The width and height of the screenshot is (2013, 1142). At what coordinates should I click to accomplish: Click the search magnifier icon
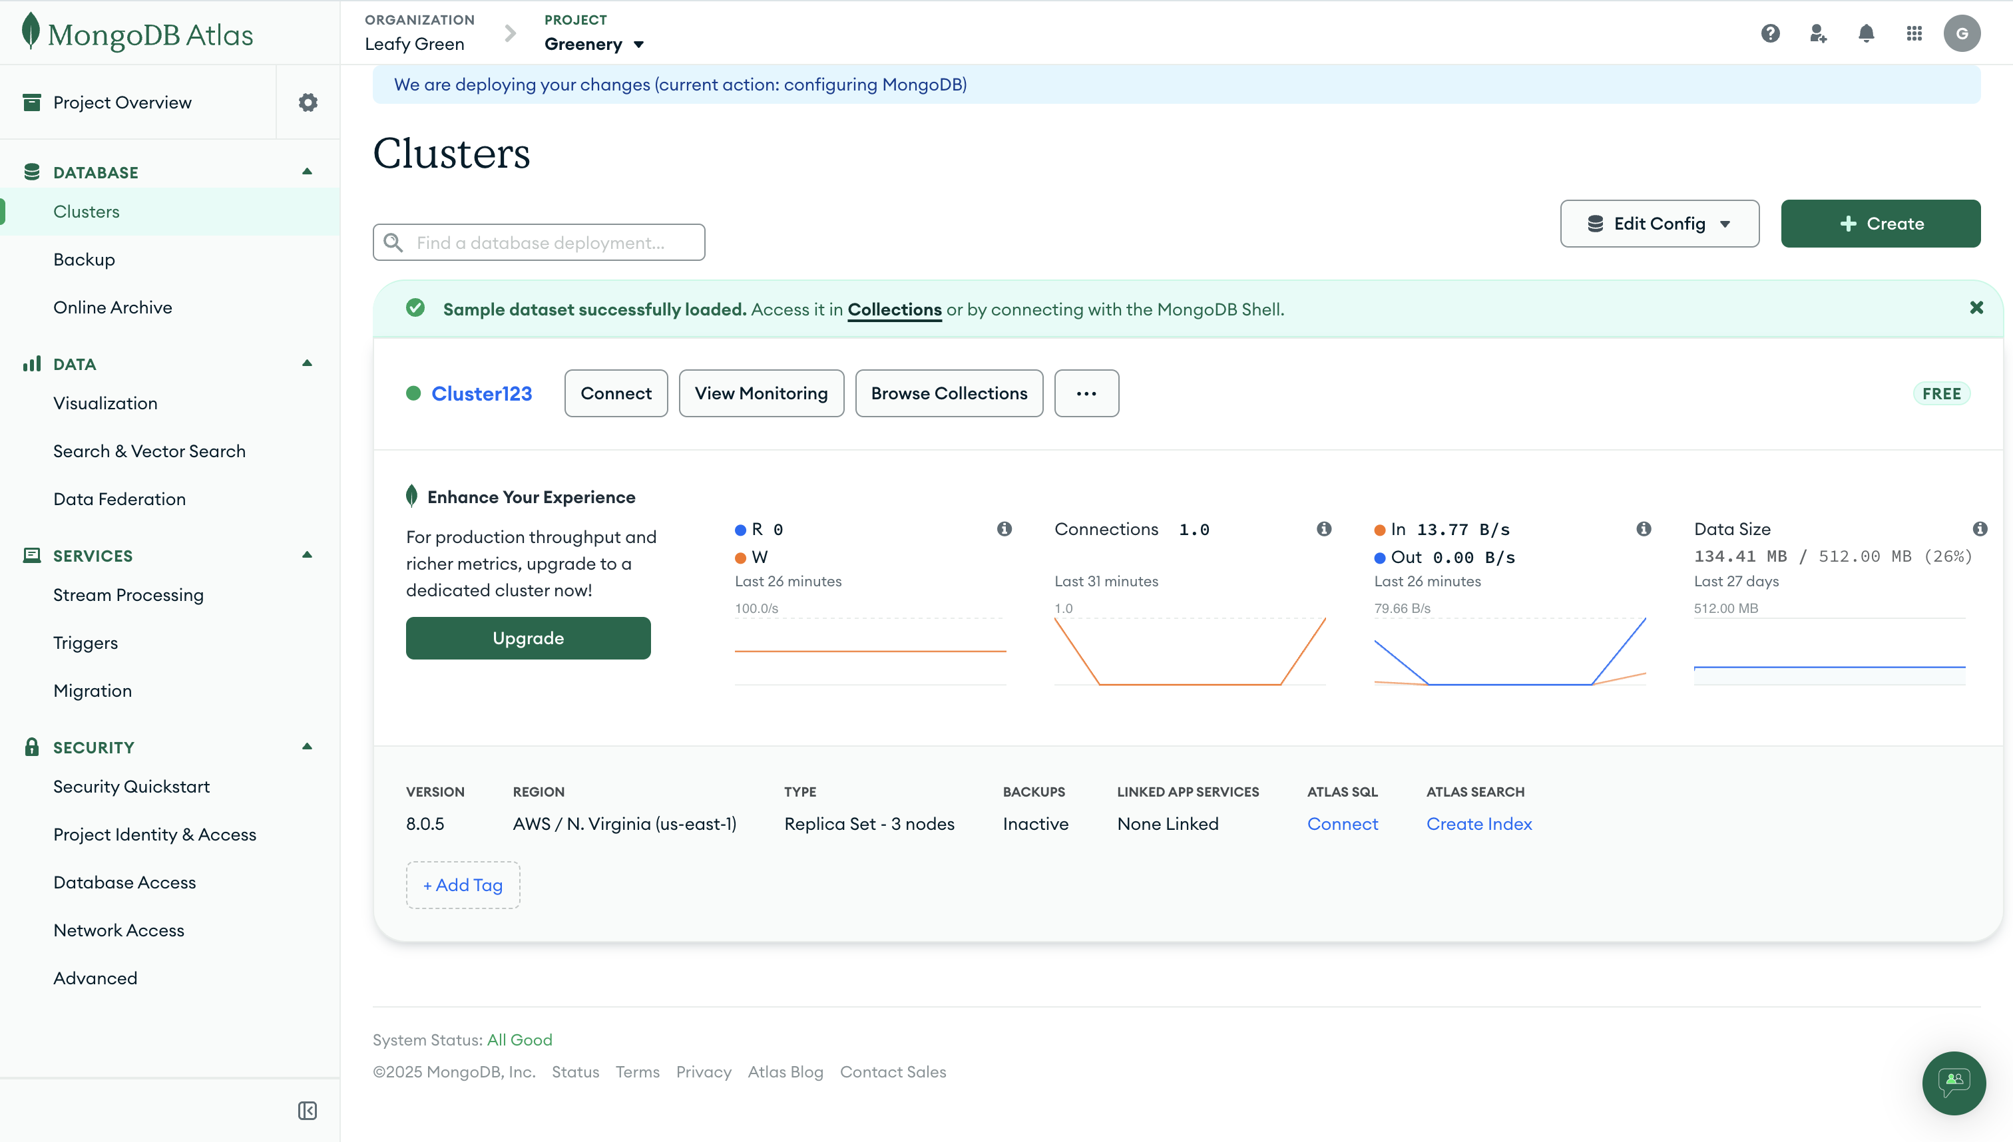pos(394,243)
